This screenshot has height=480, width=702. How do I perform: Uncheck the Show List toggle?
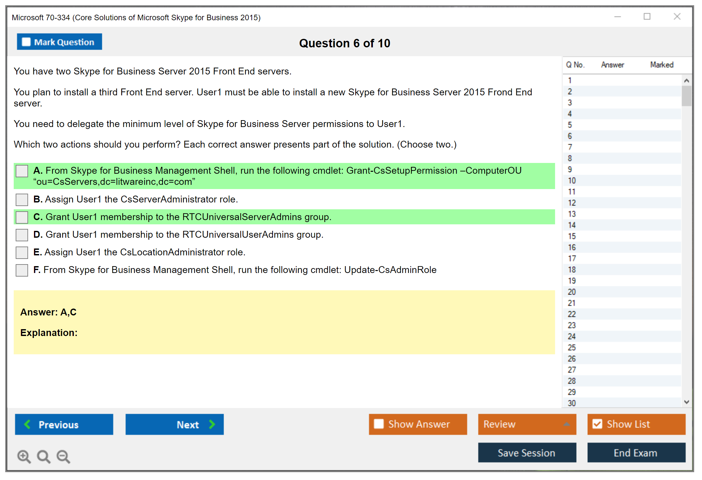[597, 424]
